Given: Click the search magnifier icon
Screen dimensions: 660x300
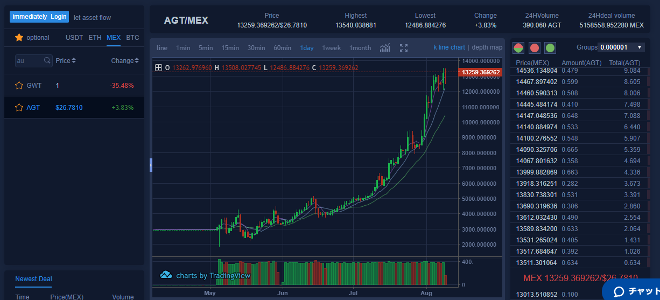Looking at the screenshot, I should [x=47, y=61].
